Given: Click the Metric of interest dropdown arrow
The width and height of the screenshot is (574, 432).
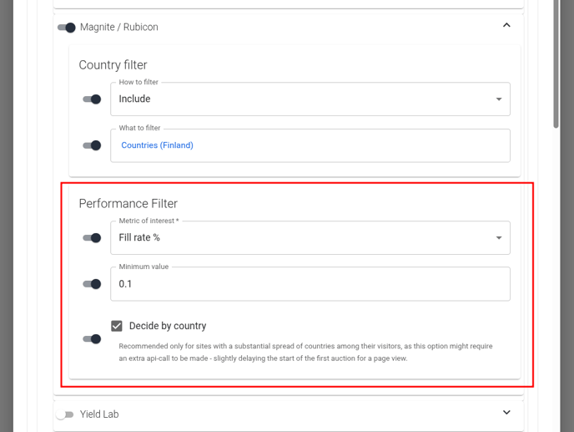Looking at the screenshot, I should point(499,238).
